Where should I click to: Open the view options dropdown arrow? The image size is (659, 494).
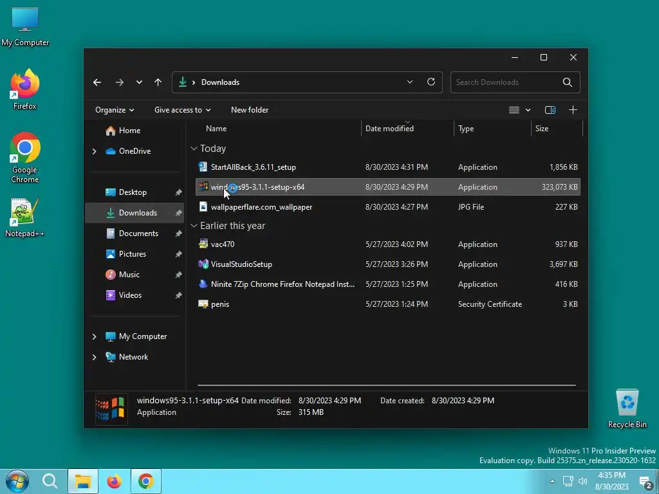[x=528, y=110]
